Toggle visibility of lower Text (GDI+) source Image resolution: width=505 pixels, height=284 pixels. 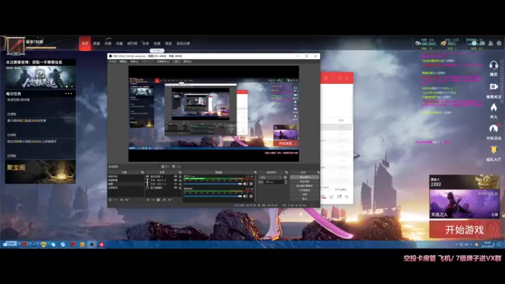pyautogui.click(x=175, y=184)
